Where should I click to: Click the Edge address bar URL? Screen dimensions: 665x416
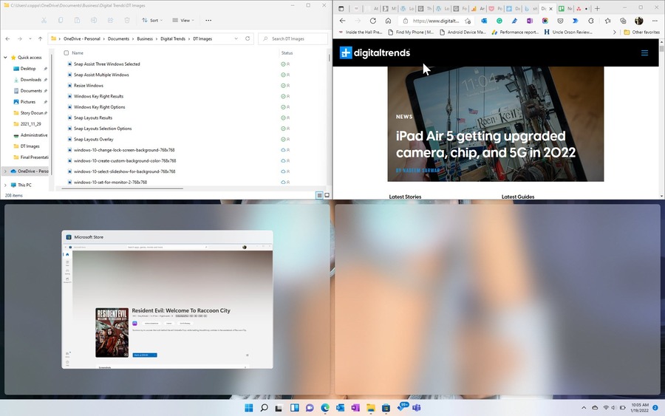(x=435, y=21)
